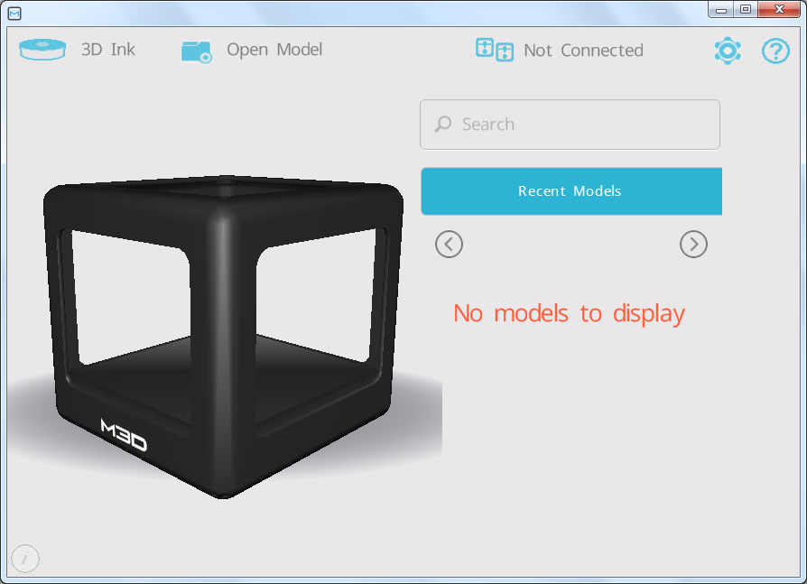Maximize the M3D application window
Screen dimensions: 807x584
[x=745, y=10]
